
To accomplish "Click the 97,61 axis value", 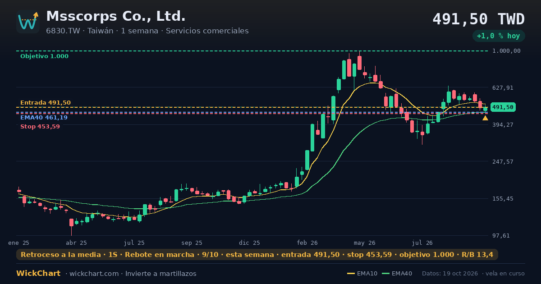I will (x=501, y=236).
